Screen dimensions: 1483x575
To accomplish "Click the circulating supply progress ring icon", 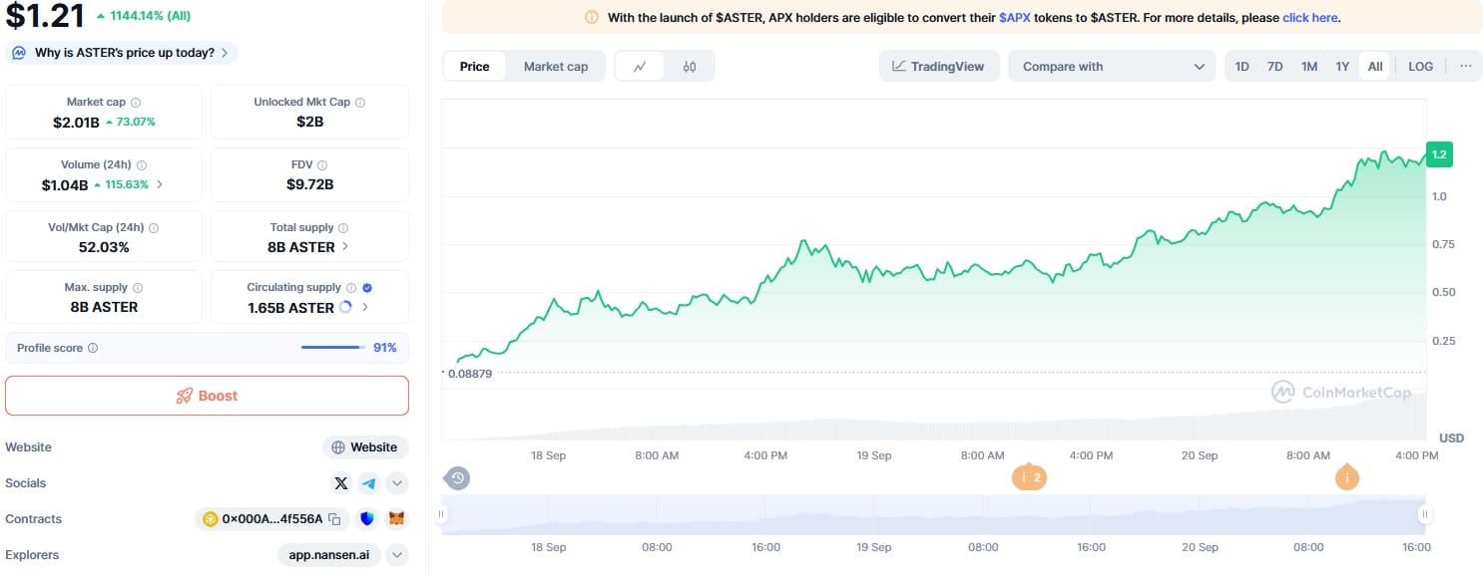I will pyautogui.click(x=345, y=308).
